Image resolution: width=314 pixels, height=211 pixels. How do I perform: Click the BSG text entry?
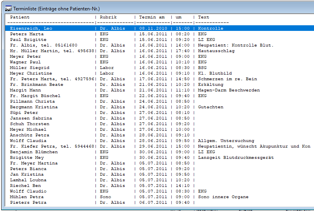tap(202, 67)
